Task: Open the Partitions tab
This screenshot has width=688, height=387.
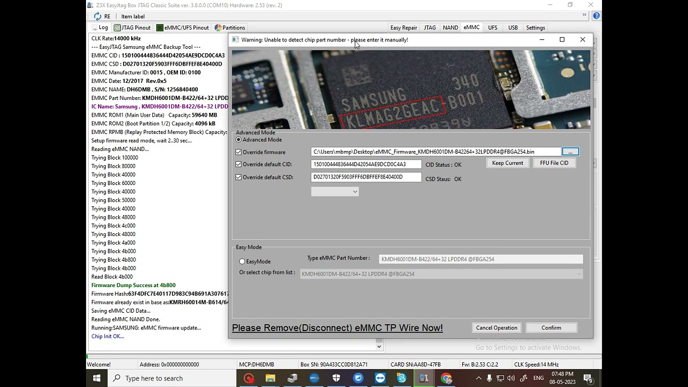Action: click(x=230, y=27)
